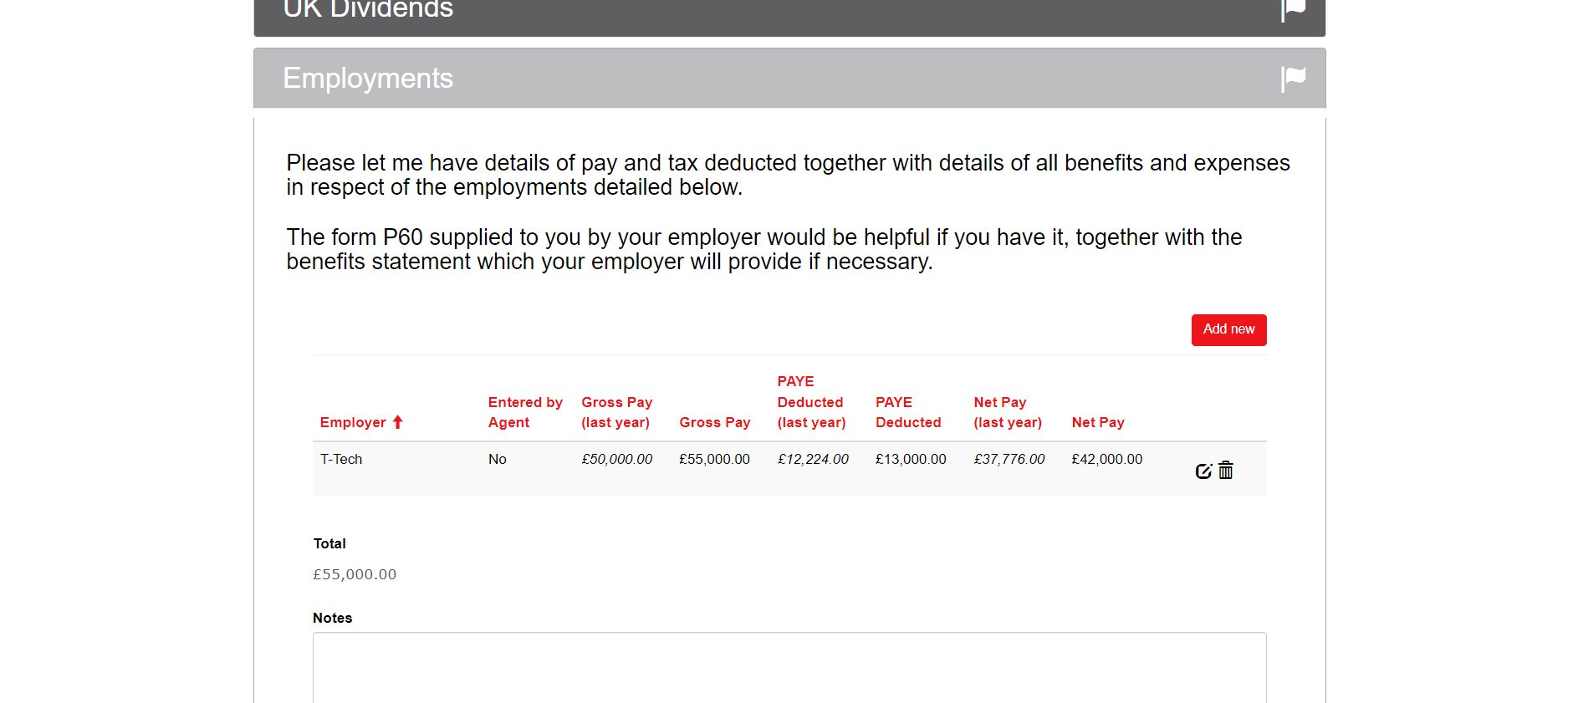Click inside the Notes text area
The image size is (1578, 703).
click(789, 667)
